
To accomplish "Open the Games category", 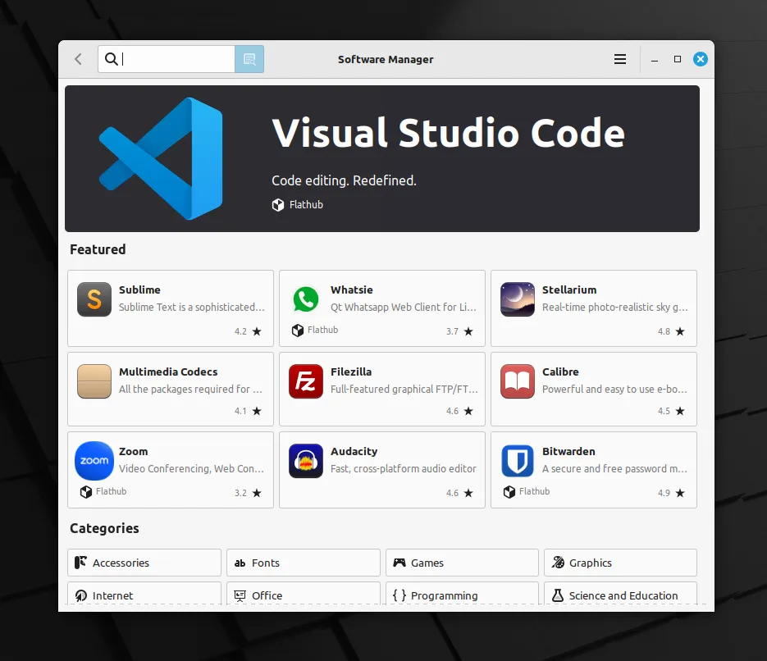I will [x=462, y=563].
